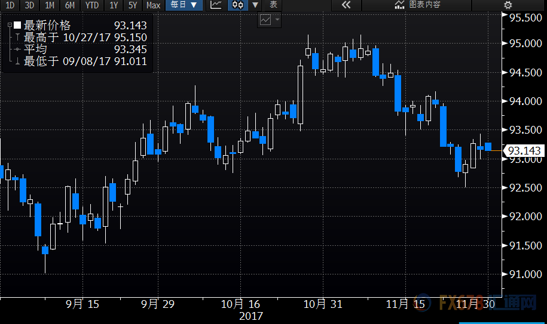Expand the chart type dropdown arrow

(255, 5)
